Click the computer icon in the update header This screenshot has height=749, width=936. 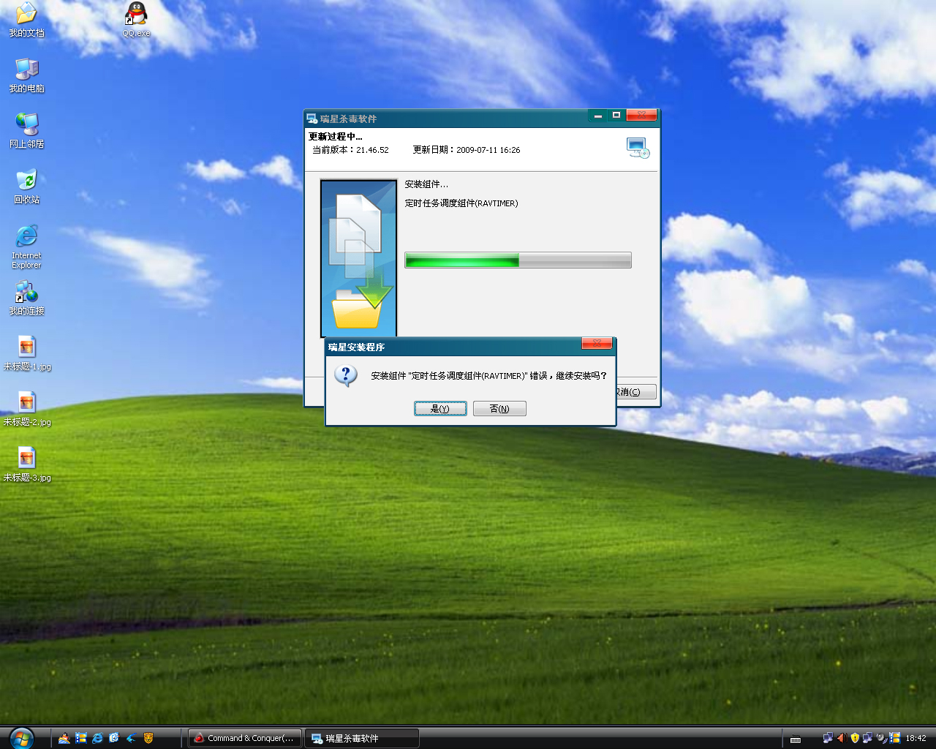pos(638,148)
